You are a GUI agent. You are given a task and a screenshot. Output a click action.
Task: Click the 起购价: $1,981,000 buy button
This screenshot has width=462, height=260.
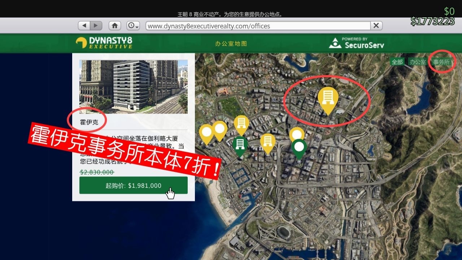tap(134, 185)
